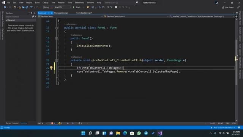Open the Toolbox window options dropdown arrow
The image size is (243, 137).
point(29,13)
